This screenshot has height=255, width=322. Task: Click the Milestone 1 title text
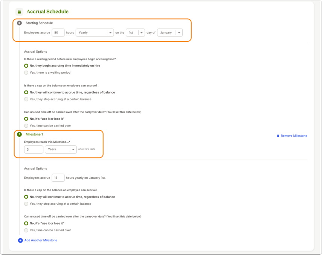pyautogui.click(x=34, y=134)
